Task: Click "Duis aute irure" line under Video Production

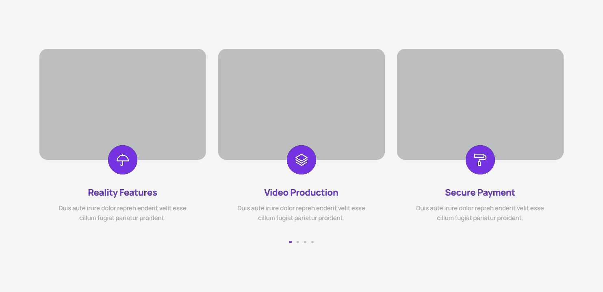Action: click(301, 208)
